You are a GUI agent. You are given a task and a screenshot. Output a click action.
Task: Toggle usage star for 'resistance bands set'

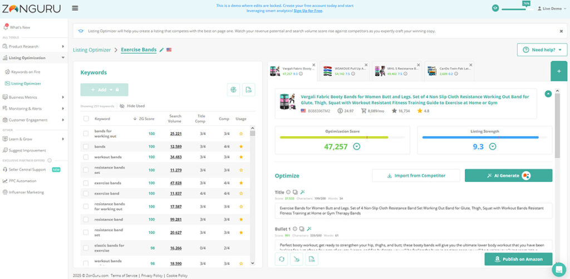(x=240, y=170)
